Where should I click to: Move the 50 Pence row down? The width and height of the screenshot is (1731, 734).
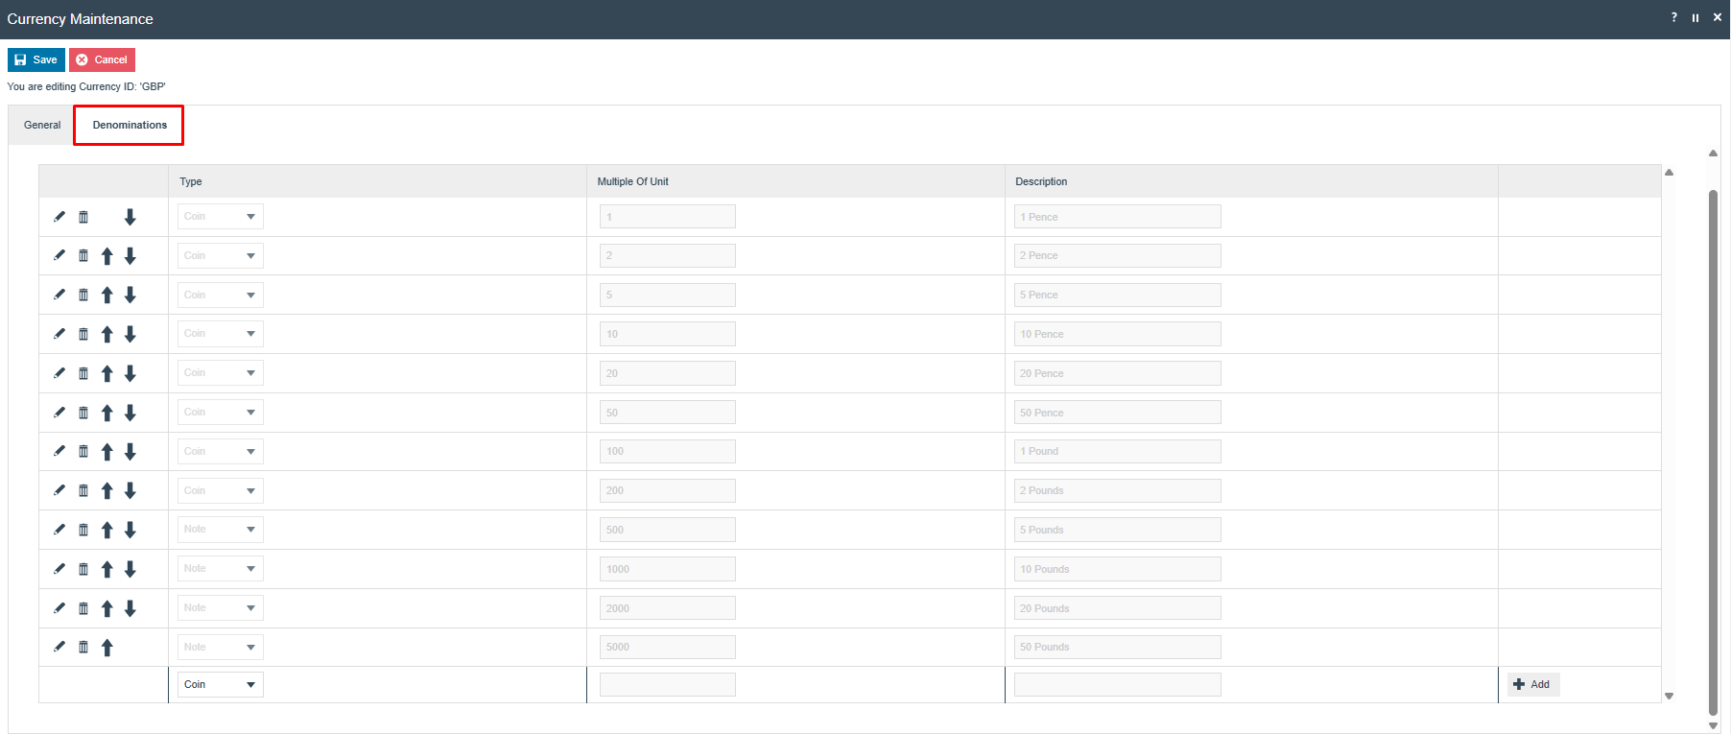[x=130, y=414]
